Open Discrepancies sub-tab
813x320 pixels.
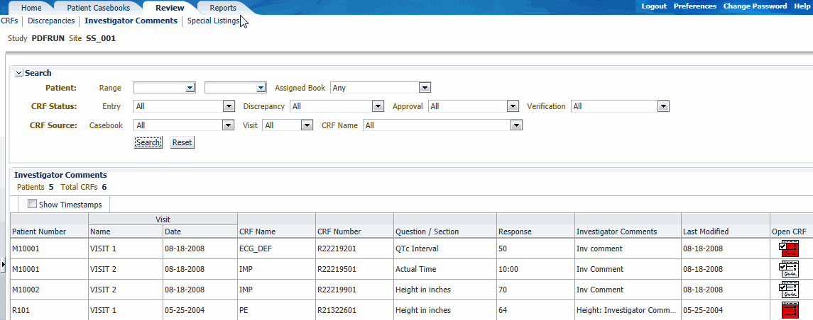[x=51, y=21]
